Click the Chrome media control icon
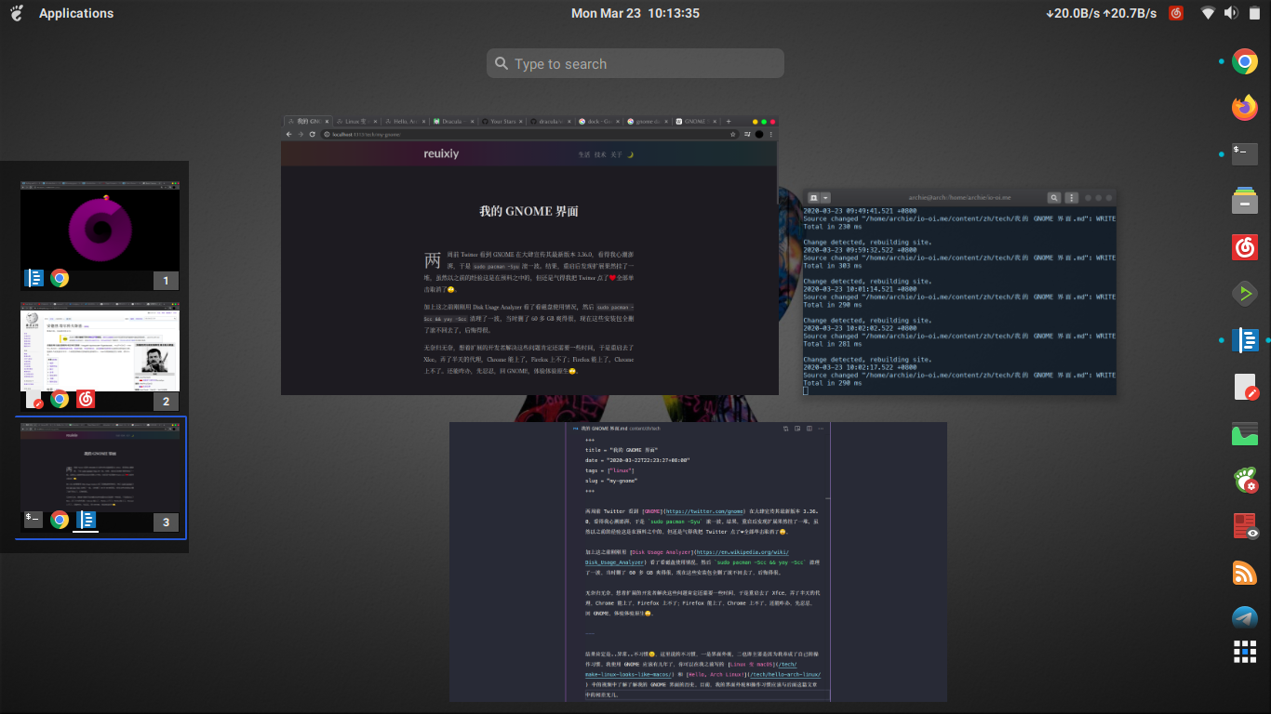The width and height of the screenshot is (1271, 714). coord(746,134)
